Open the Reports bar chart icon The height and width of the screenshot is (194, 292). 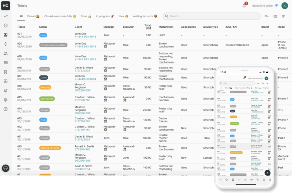point(5,81)
